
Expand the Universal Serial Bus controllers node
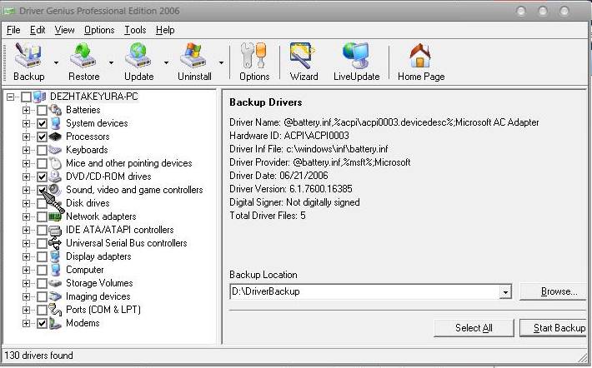coord(26,243)
